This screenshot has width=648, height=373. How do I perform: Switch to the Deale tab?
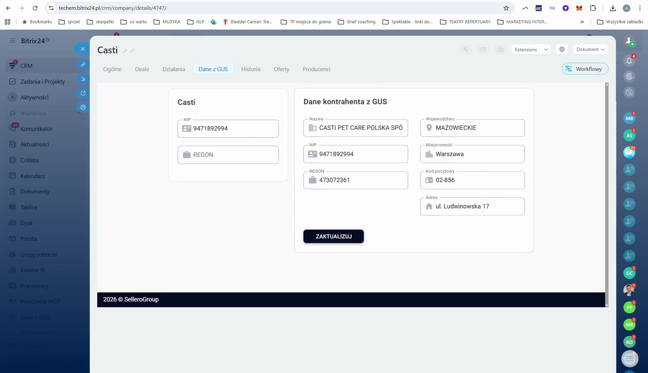(142, 69)
